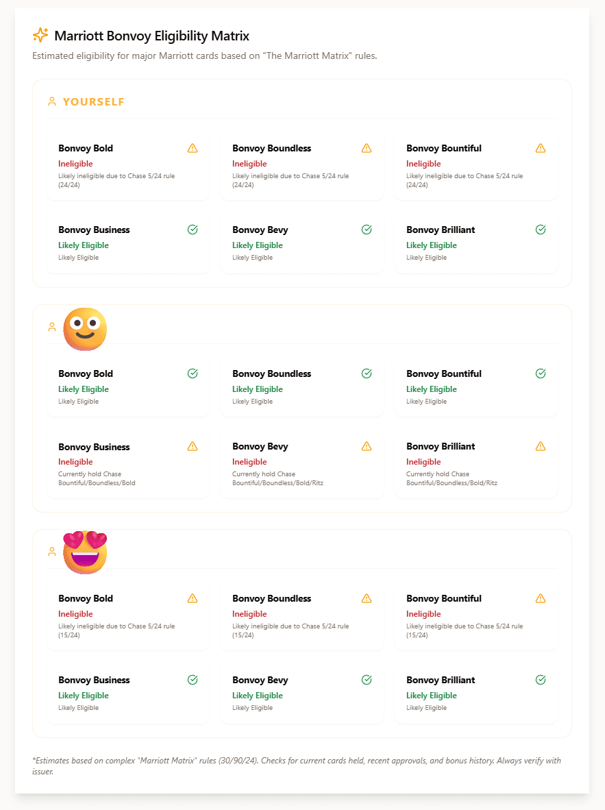Click the sparkle icon next to the title
The width and height of the screenshot is (605, 810).
coord(40,35)
